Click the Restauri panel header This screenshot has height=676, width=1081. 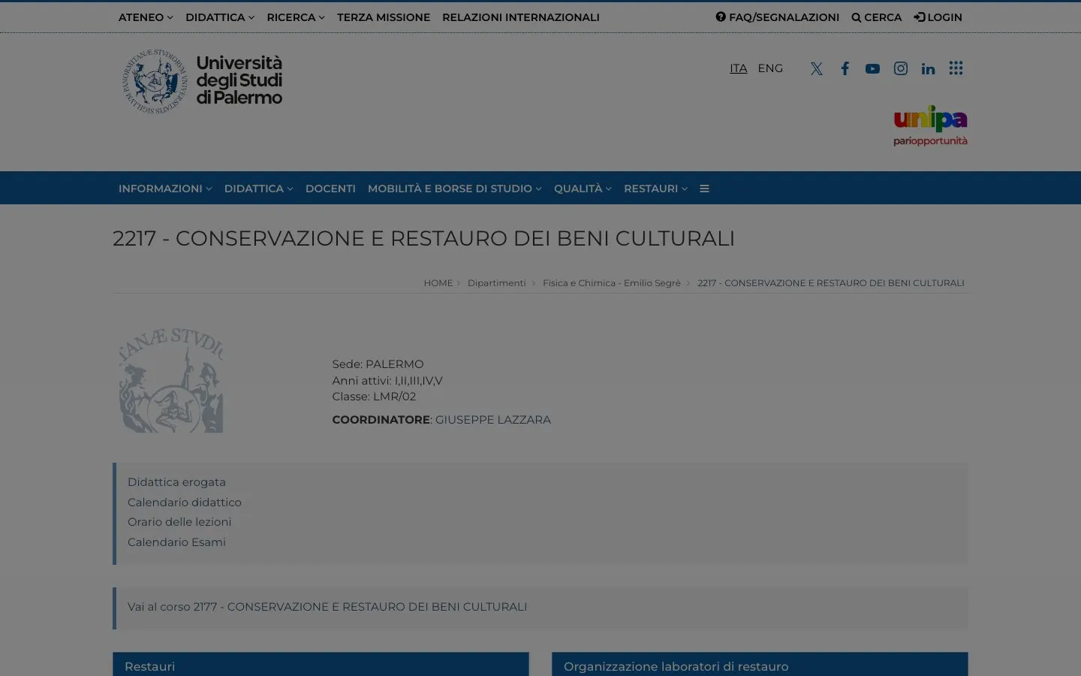click(321, 665)
